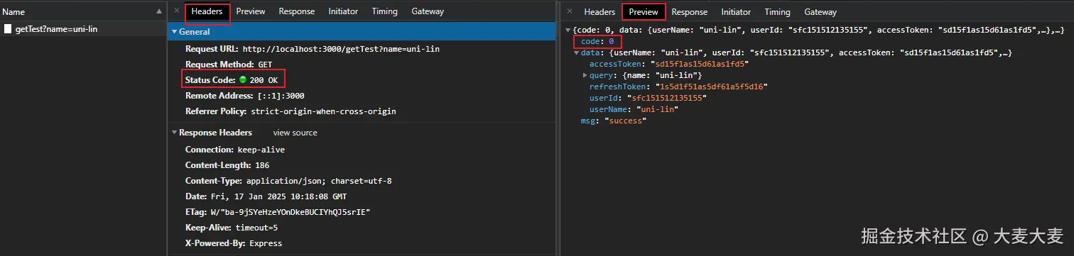Collapse the root JSON object in preview
This screenshot has width=1074, height=256.
(568, 30)
